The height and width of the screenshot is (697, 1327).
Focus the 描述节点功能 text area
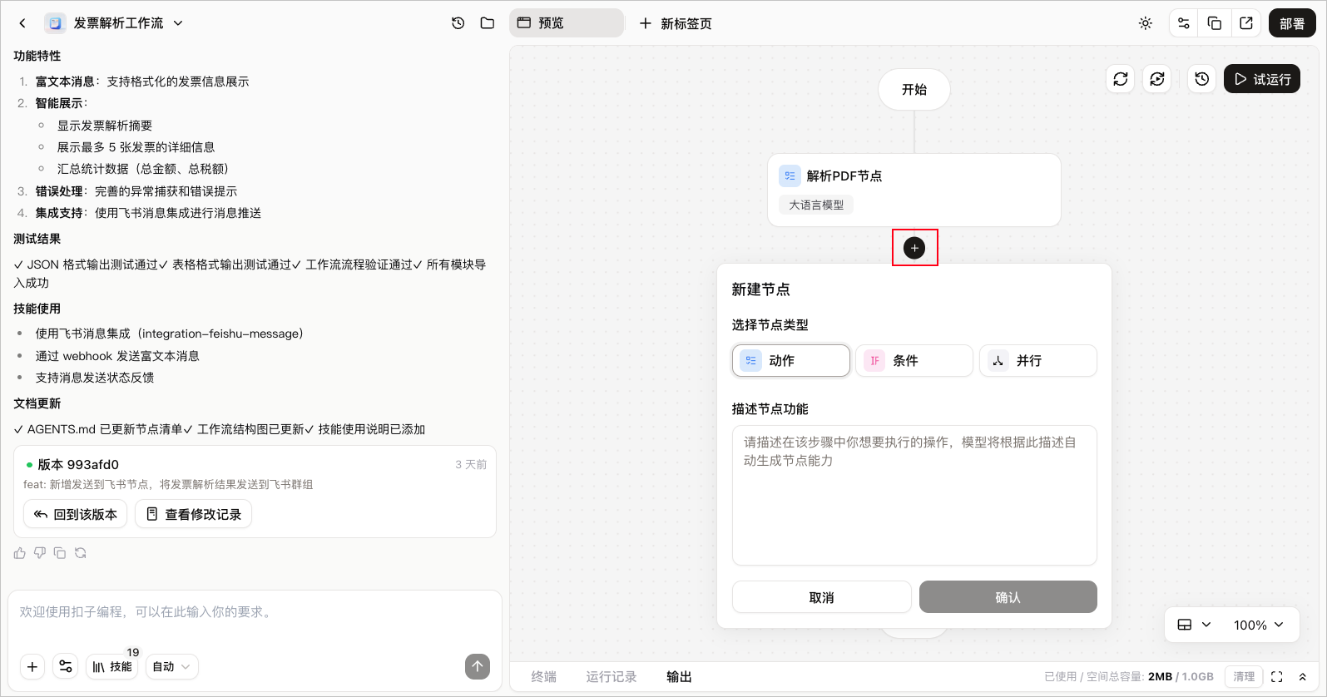tap(914, 495)
